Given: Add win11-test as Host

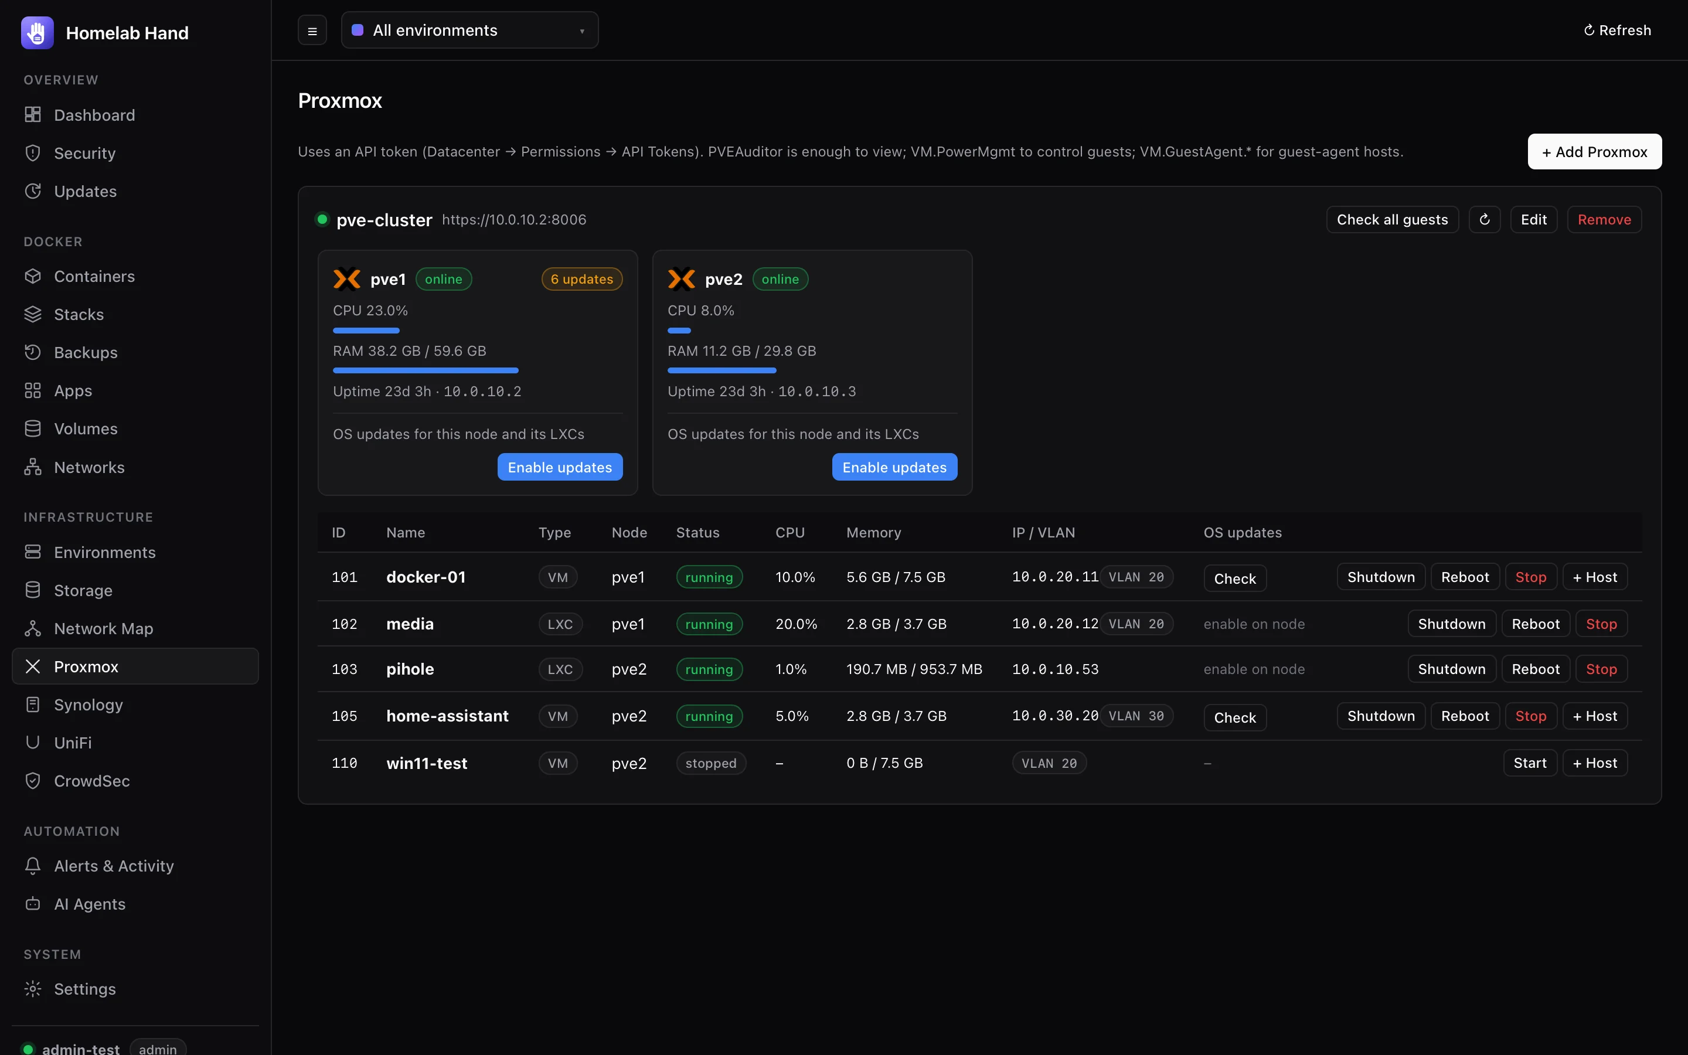Looking at the screenshot, I should pos(1595,763).
